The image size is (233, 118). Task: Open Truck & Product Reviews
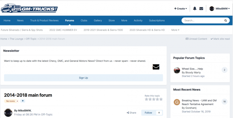point(44,20)
